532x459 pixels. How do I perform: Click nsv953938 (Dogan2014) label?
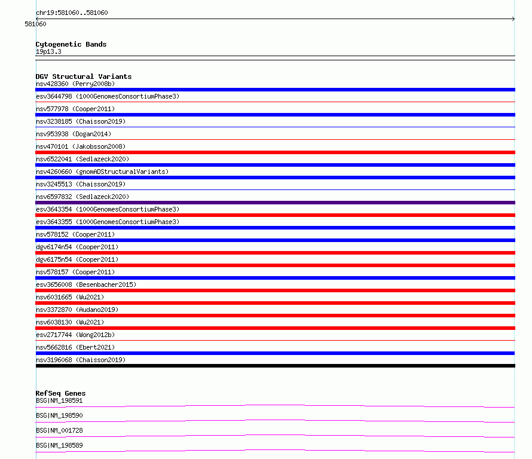tap(74, 134)
